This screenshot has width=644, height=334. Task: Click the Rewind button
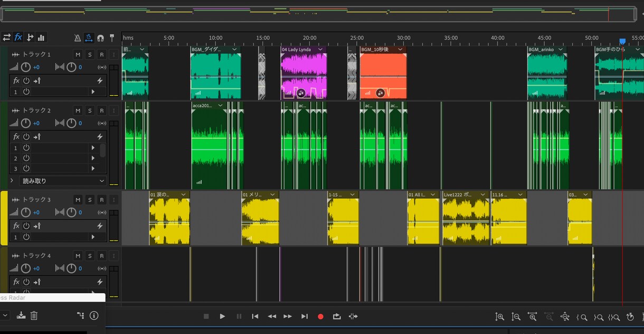coord(272,317)
